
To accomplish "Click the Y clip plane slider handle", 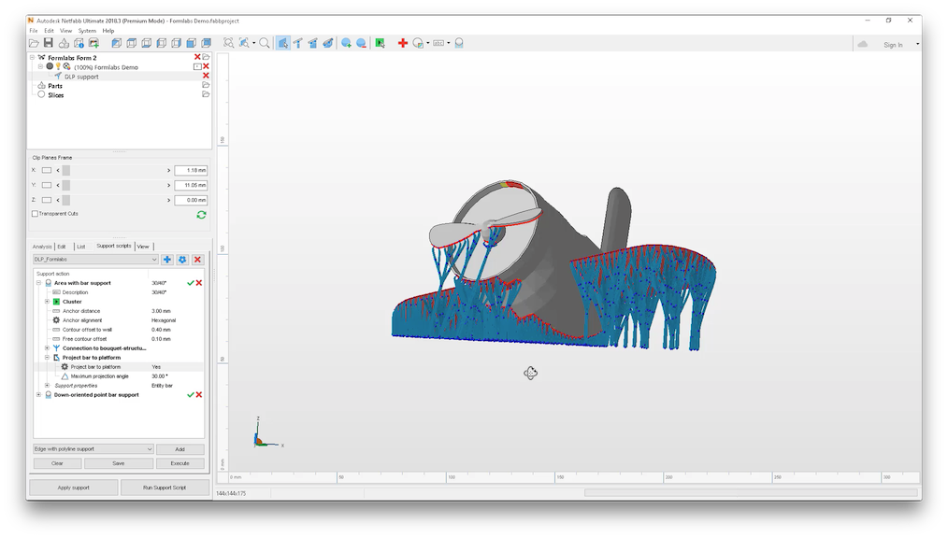I will [66, 185].
